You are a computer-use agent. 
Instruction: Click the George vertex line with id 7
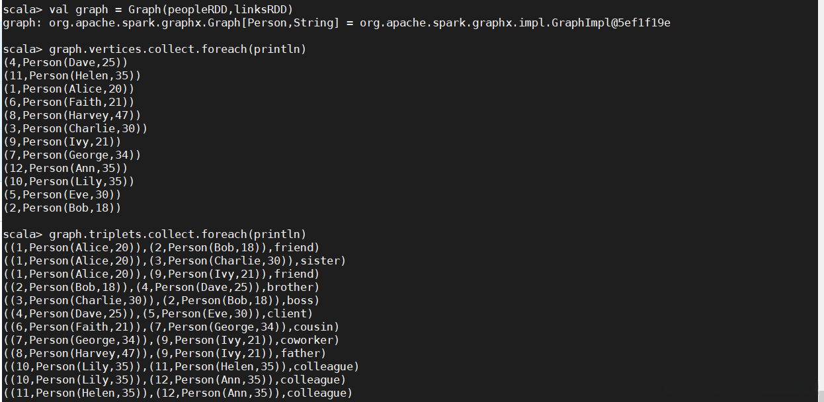(x=72, y=155)
